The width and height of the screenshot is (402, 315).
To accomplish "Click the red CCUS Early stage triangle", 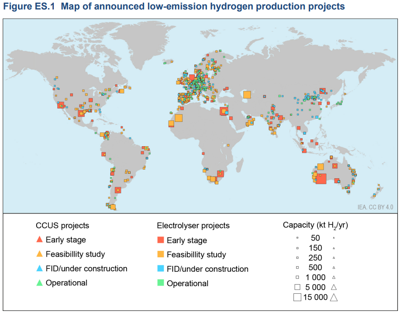I will (39, 240).
